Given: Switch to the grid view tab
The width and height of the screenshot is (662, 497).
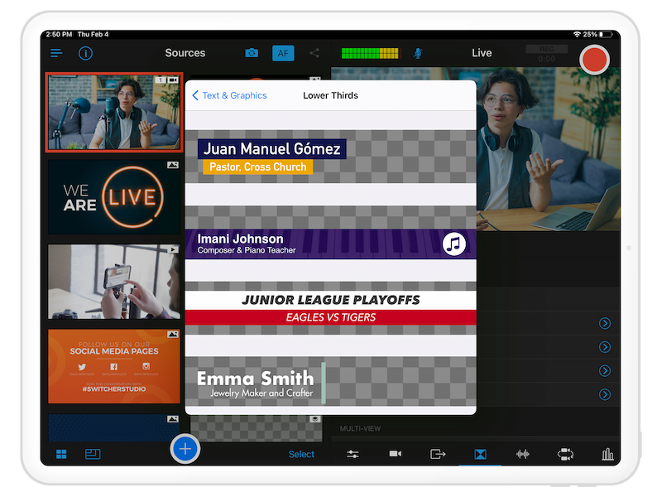Looking at the screenshot, I should [61, 454].
